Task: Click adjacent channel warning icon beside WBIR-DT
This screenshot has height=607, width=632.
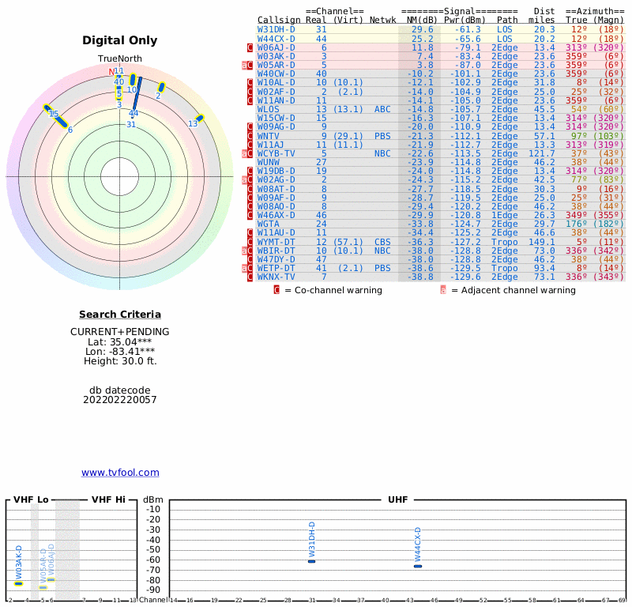Action: (x=245, y=251)
